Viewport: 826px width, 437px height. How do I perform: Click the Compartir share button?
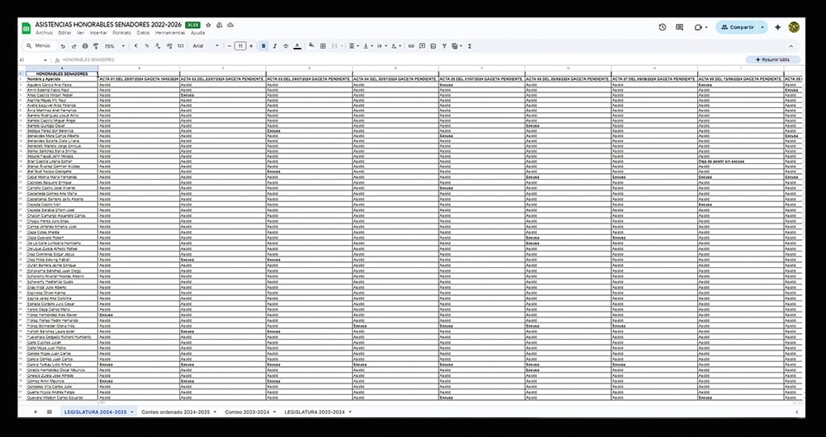coord(737,27)
